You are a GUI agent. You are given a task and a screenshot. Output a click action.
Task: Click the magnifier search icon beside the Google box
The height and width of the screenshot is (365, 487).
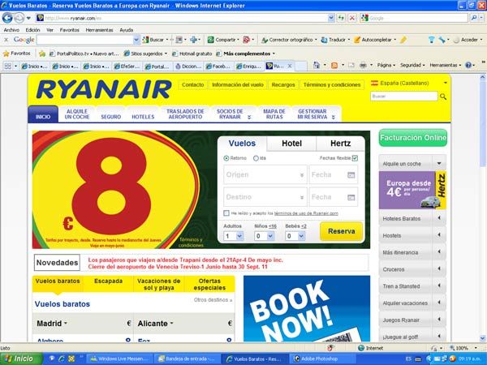click(x=474, y=18)
